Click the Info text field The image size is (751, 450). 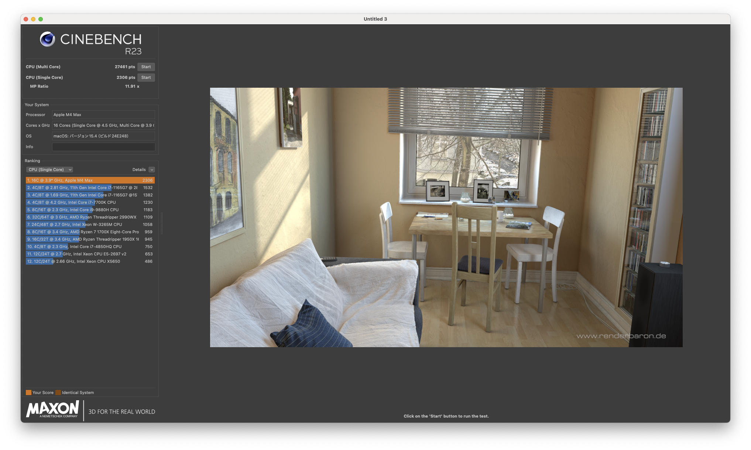103,147
